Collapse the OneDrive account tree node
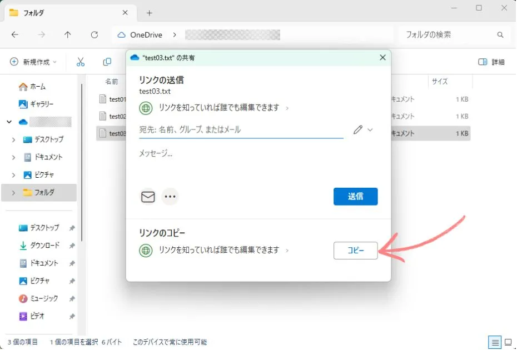Viewport: 517px width, 350px height. [x=9, y=122]
